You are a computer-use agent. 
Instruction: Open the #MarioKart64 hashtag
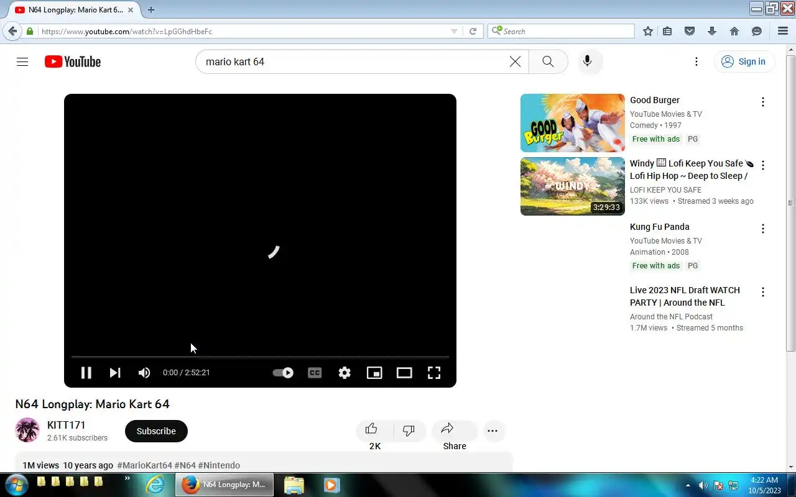pyautogui.click(x=144, y=465)
